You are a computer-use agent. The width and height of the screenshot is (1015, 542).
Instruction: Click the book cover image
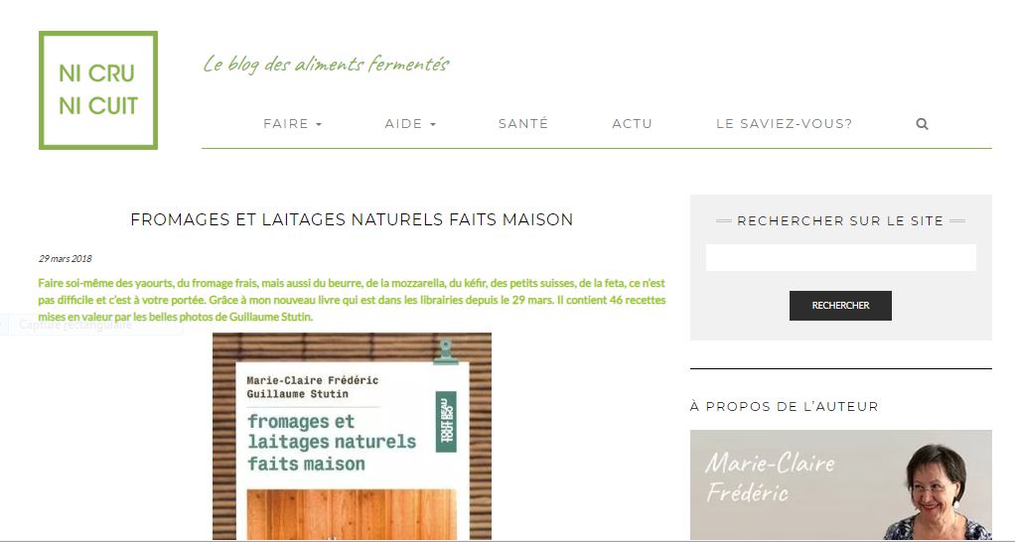(352, 437)
